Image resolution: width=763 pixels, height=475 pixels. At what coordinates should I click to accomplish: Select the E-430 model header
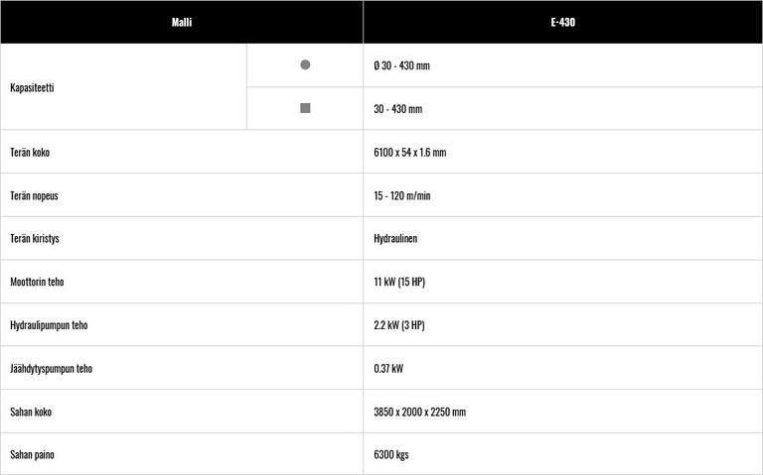coord(562,22)
